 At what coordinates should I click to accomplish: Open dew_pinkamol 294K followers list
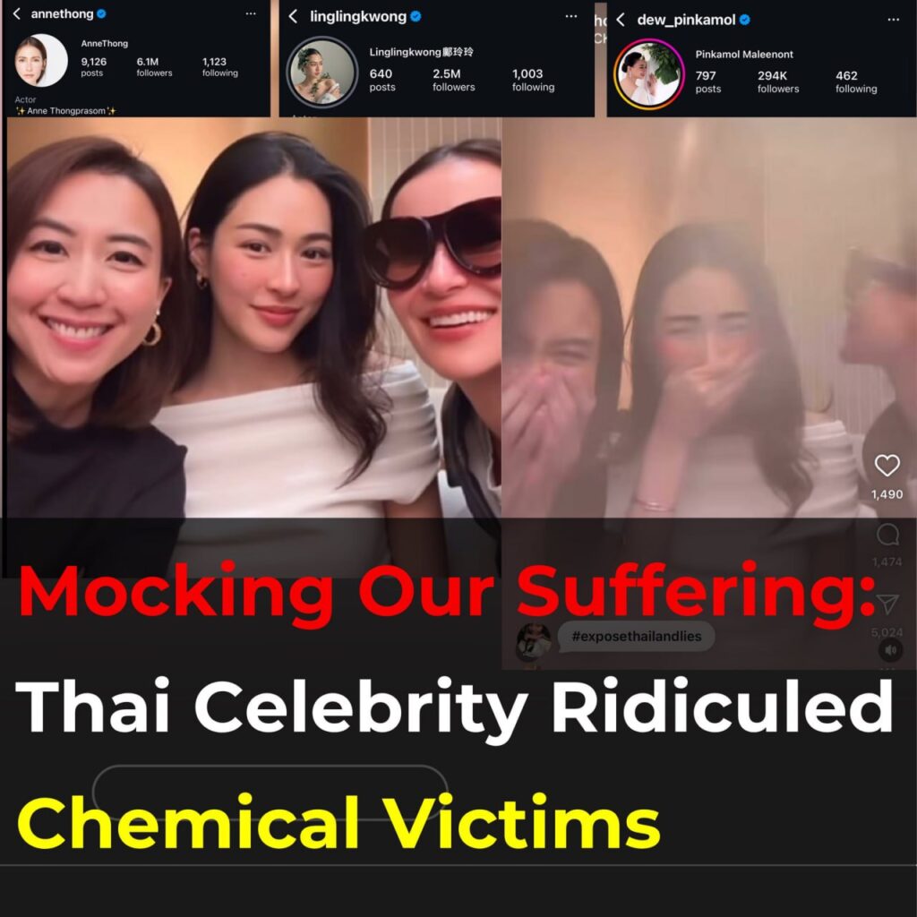(778, 81)
